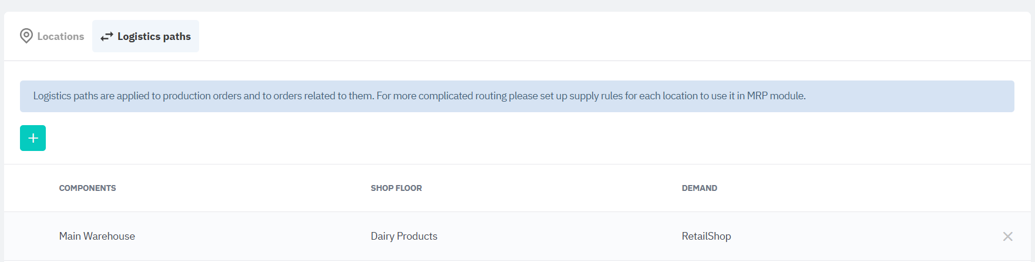The height and width of the screenshot is (262, 1035).
Task: Click the two-way arrows Logistics paths icon
Action: click(106, 36)
